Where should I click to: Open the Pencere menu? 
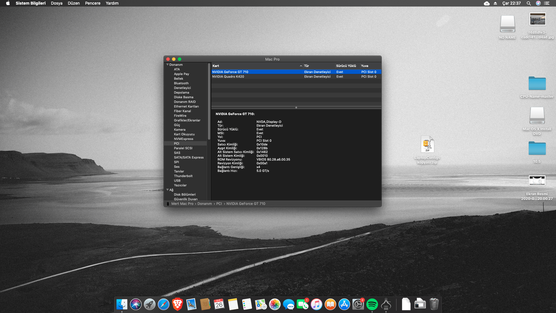pyautogui.click(x=93, y=3)
